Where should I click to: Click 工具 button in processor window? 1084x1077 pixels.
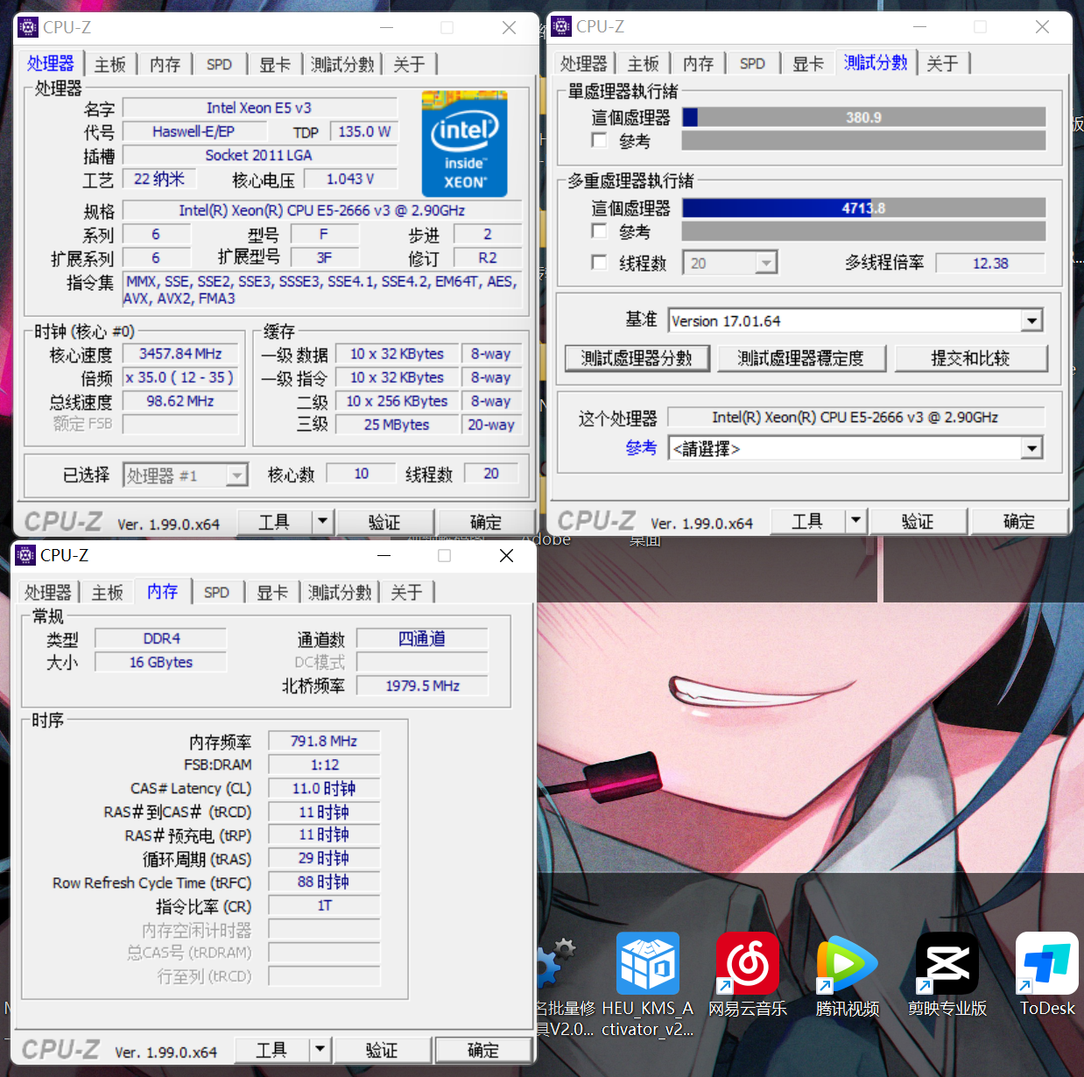pyautogui.click(x=274, y=522)
